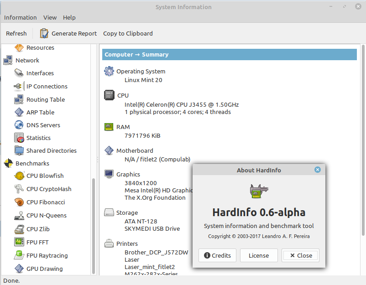
Task: Click the FPU FFT oscilloscope icon
Action: 19,242
